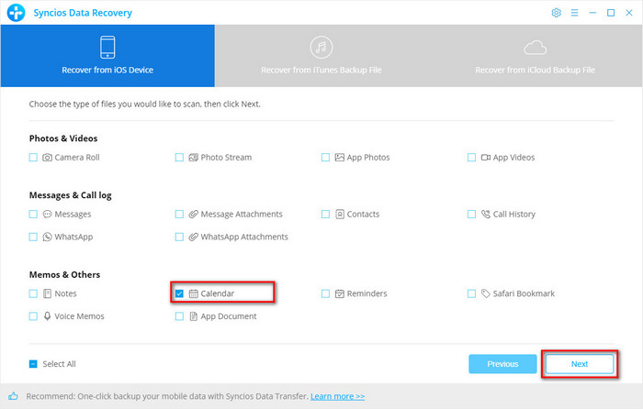Enable the Camera Roll checkbox

coord(33,158)
